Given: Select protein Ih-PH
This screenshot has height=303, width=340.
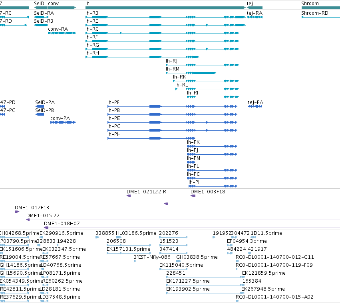Looking at the screenshot, I should 151,138.
